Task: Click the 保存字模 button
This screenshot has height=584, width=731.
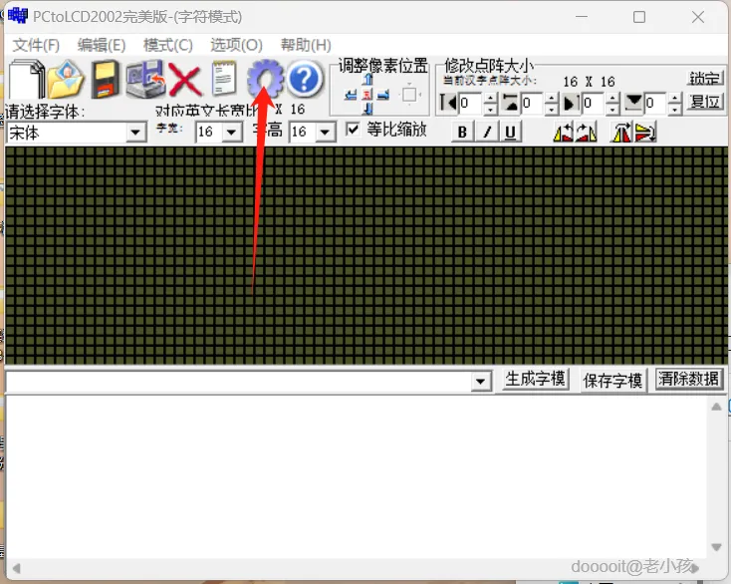Action: (612, 381)
